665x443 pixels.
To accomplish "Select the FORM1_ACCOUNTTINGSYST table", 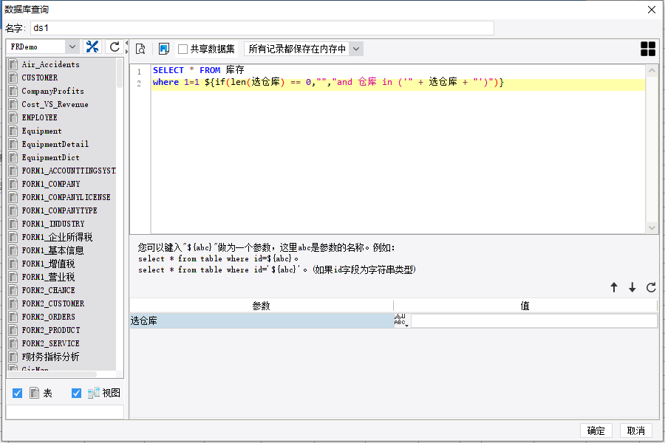I will point(62,171).
